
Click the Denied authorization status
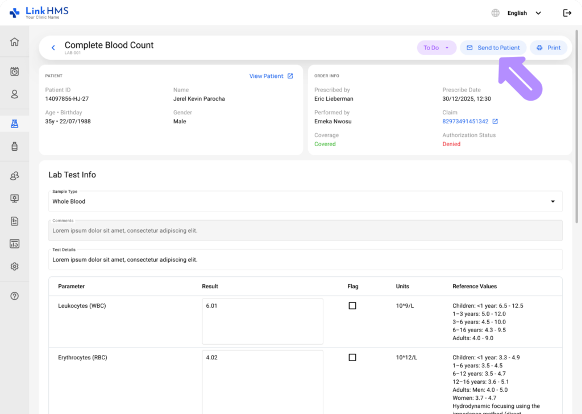pos(451,144)
